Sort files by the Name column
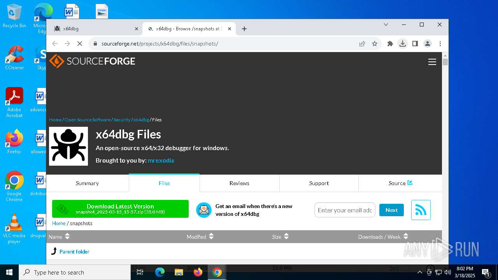Viewport: 498px width, 280px height. 59,236
